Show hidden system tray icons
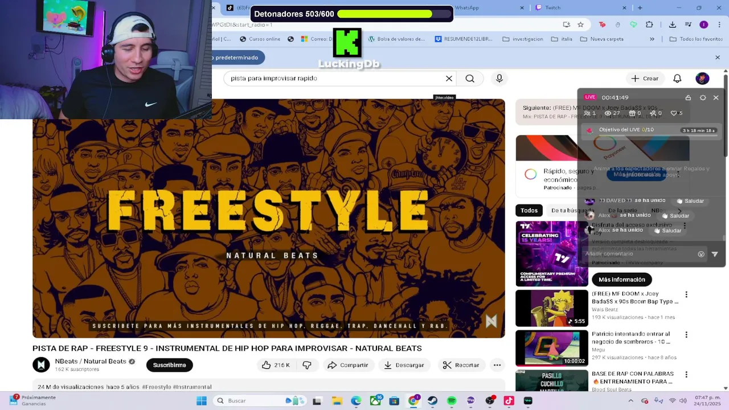The image size is (729, 410). [632, 401]
